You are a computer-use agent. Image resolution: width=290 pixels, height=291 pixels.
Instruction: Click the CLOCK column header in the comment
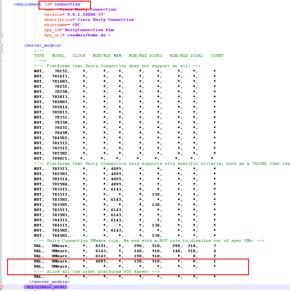click(x=79, y=56)
